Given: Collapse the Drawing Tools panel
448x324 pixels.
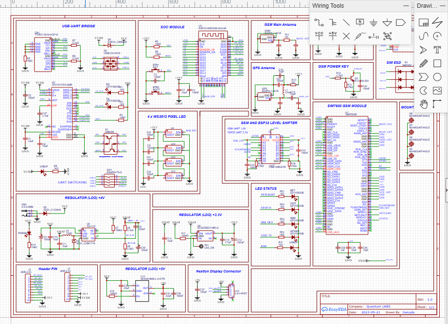Looking at the screenshot, I should [444, 6].
